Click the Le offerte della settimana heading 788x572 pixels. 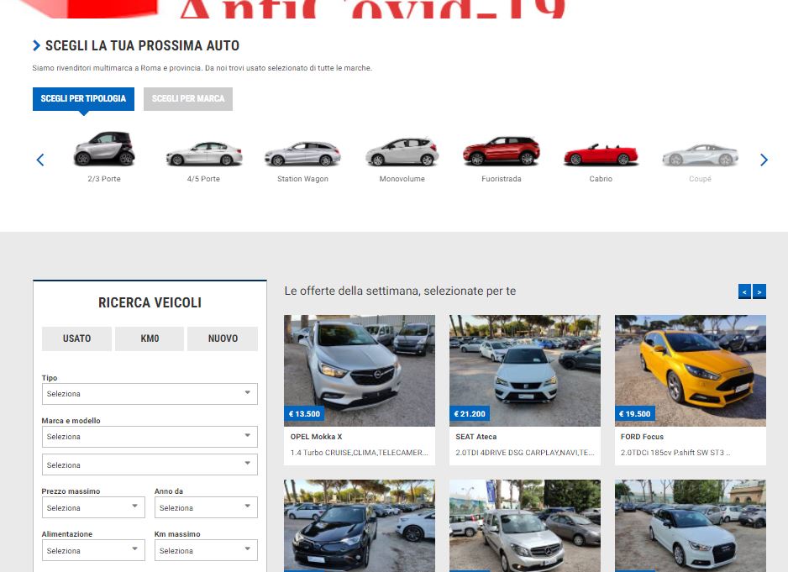(x=400, y=291)
